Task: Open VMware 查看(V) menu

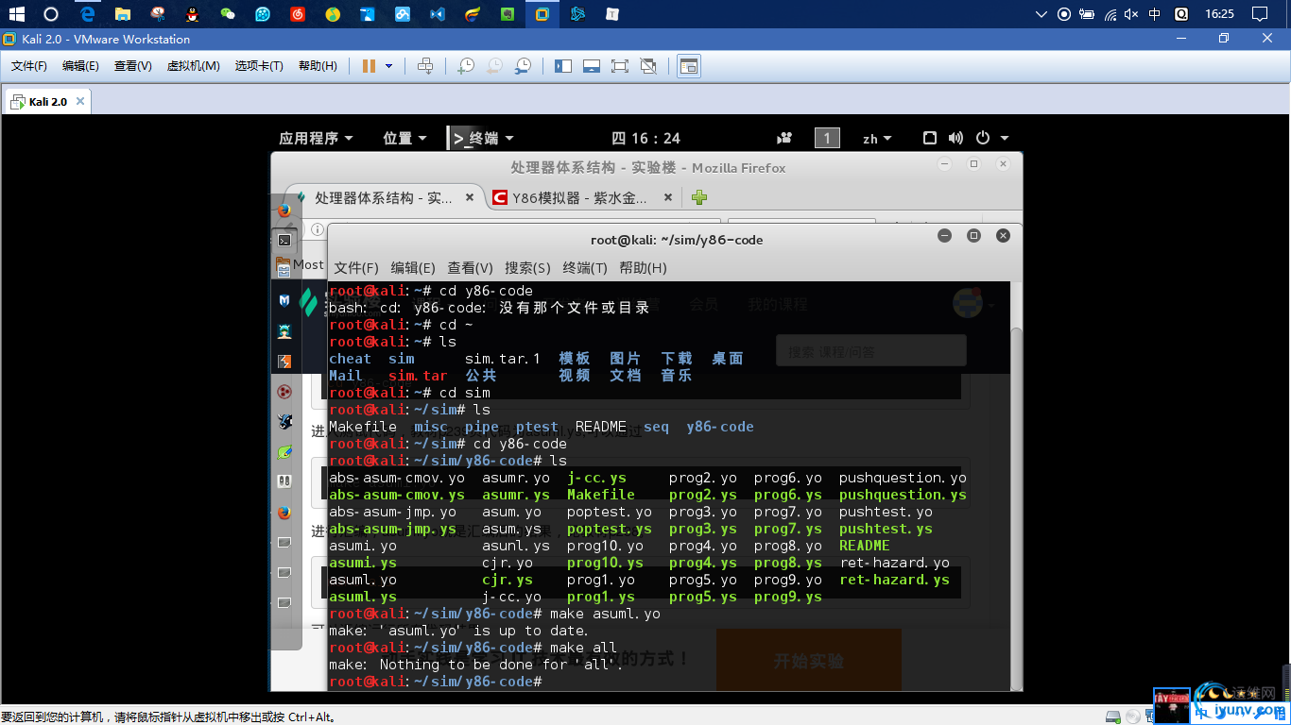Action: [132, 66]
